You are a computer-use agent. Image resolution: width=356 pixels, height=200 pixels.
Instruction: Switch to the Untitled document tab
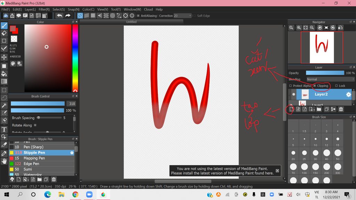coord(131,22)
